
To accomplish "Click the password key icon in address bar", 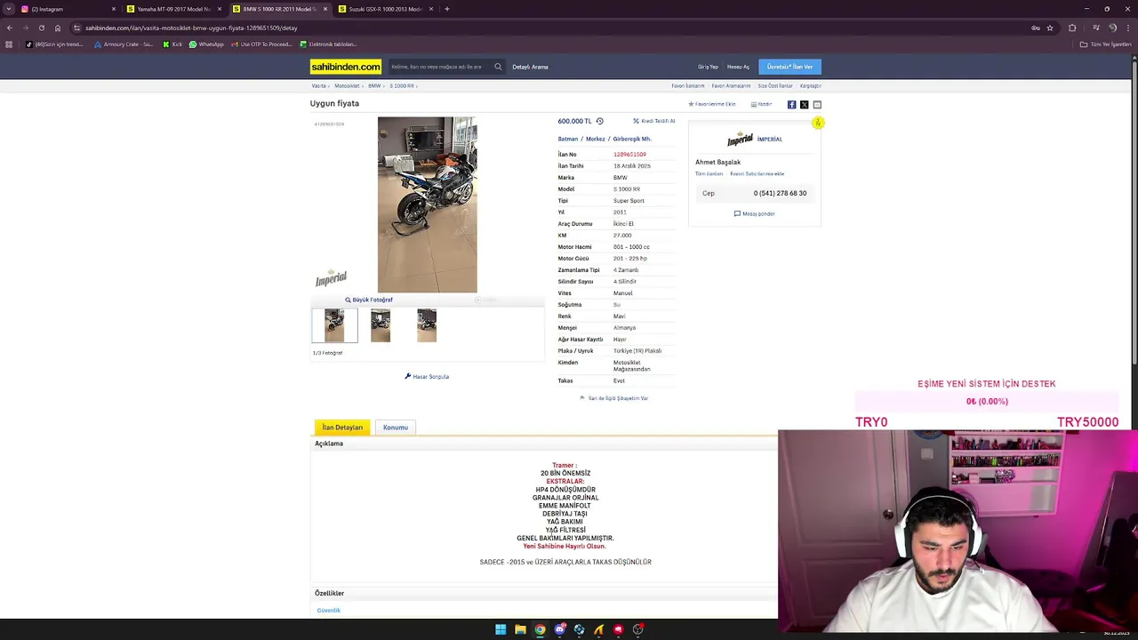I will click(1035, 28).
